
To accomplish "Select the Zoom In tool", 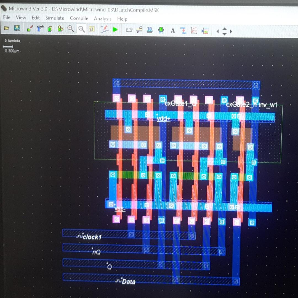I will pyautogui.click(x=71, y=29).
